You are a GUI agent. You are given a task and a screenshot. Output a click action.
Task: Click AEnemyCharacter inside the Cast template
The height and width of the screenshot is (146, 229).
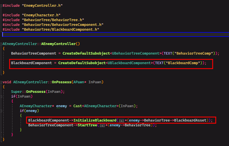[x=100, y=106]
